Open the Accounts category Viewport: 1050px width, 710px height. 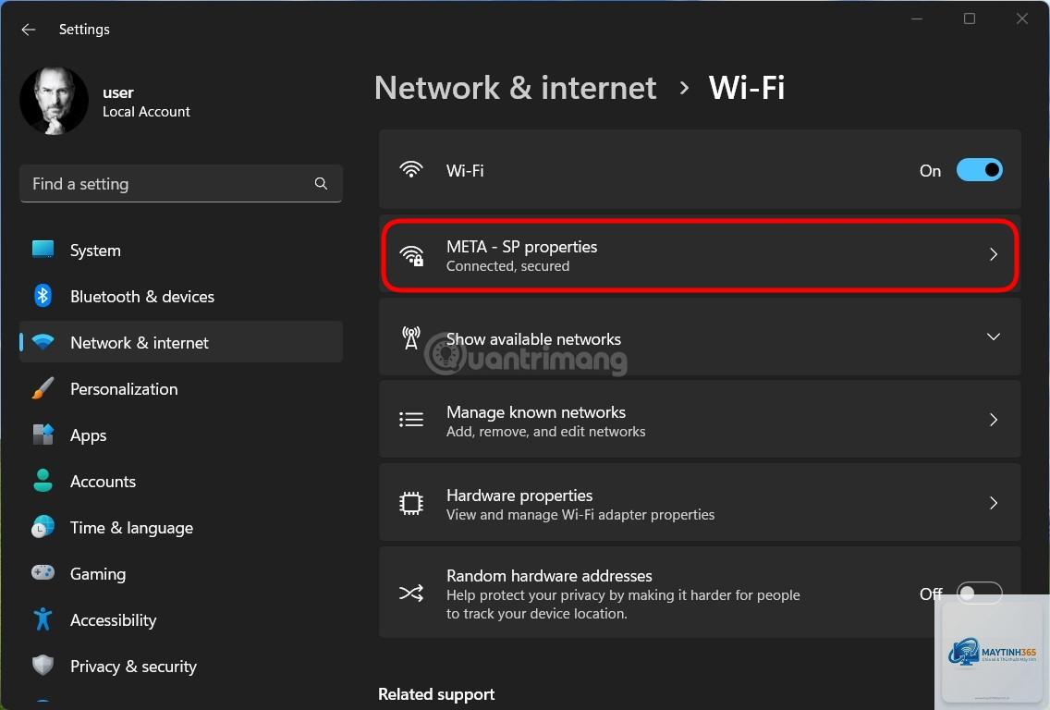point(181,481)
